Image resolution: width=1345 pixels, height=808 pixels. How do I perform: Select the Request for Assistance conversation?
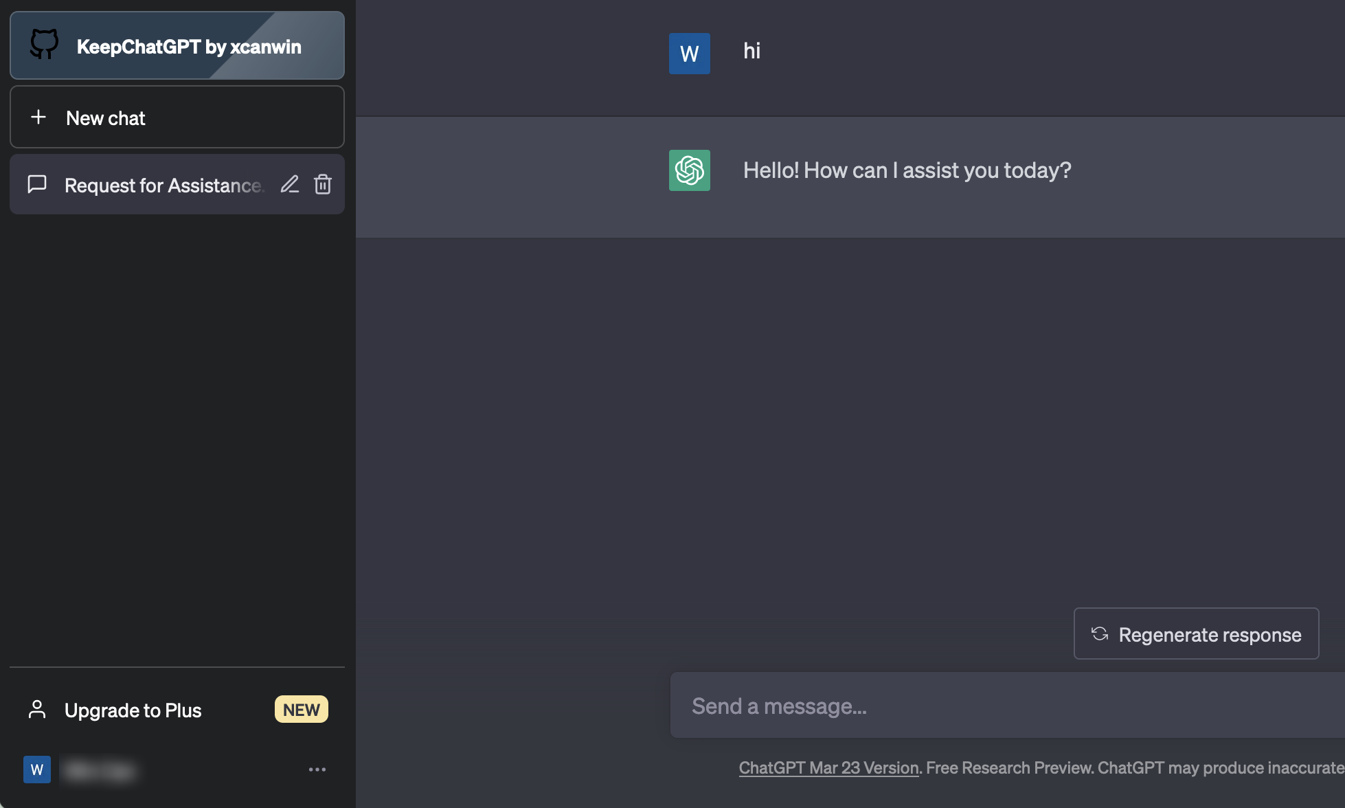pos(162,186)
